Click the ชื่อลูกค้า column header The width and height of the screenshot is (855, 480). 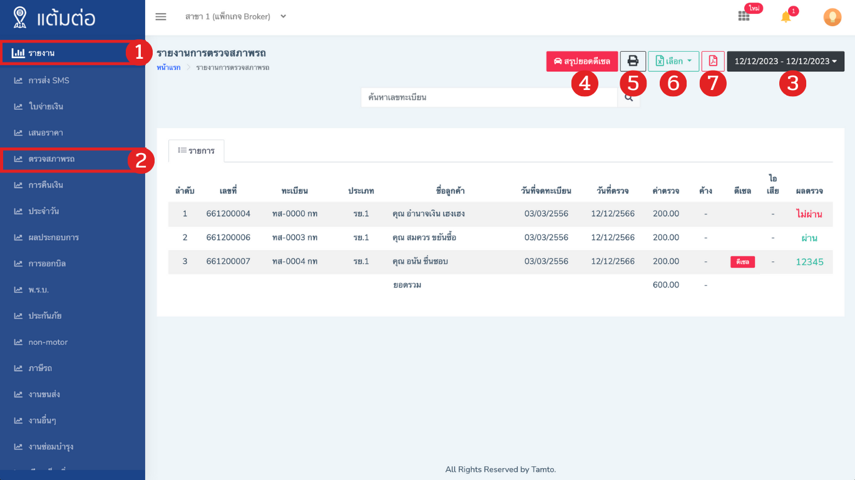click(450, 191)
